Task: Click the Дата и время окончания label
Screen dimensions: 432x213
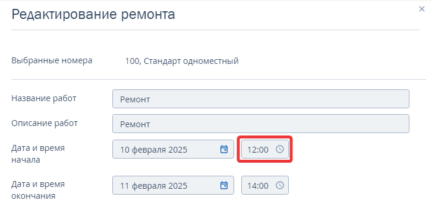Action: [x=38, y=190]
